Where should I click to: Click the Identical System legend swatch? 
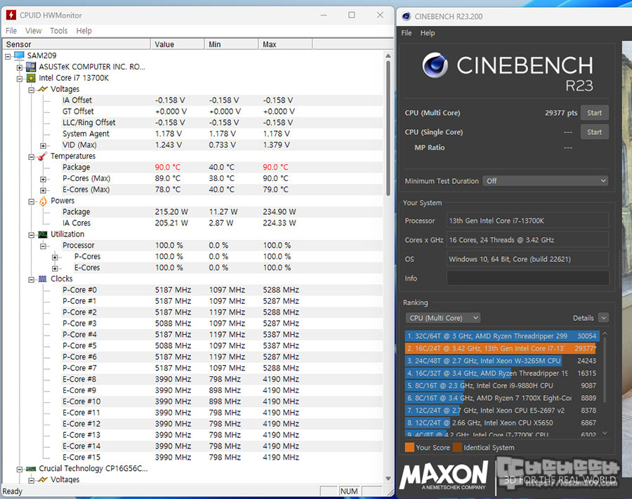pos(457,448)
